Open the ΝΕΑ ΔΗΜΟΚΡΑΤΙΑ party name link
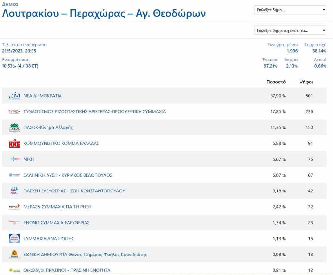333x275 pixels. pyautogui.click(x=43, y=96)
